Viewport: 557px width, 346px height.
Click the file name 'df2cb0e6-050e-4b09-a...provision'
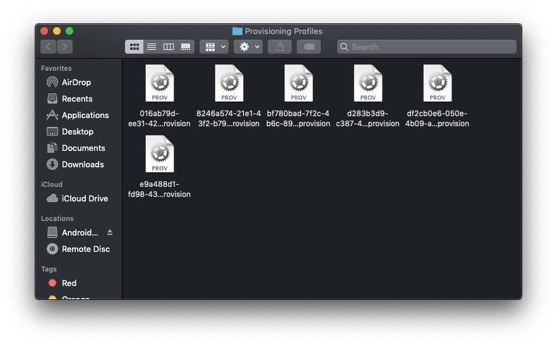(437, 118)
